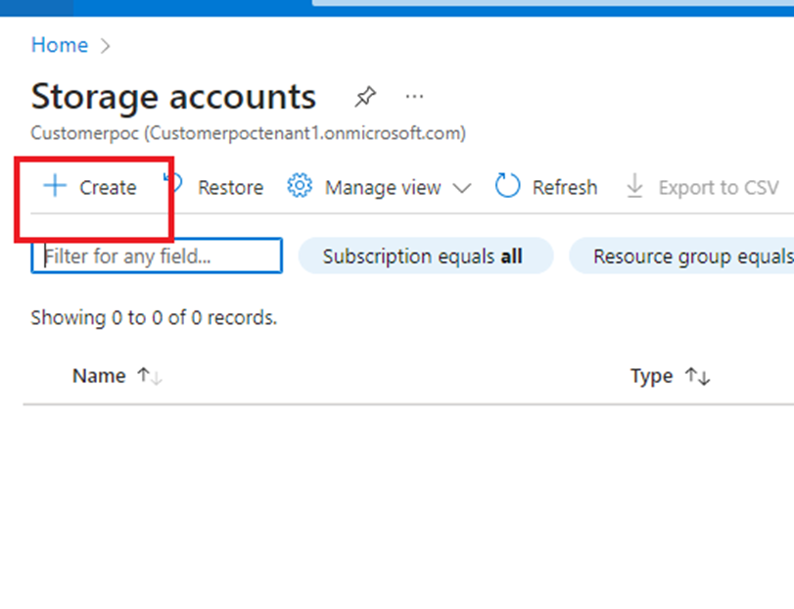The height and width of the screenshot is (609, 794).
Task: Navigate back using the Home link
Action: (x=59, y=45)
